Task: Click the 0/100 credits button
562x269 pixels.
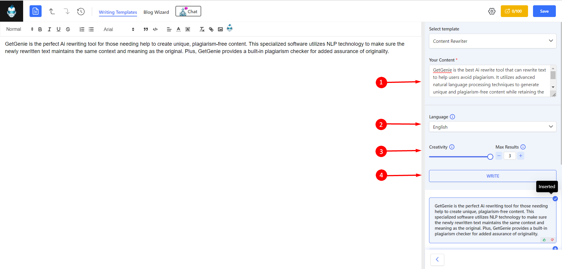Action: point(514,11)
